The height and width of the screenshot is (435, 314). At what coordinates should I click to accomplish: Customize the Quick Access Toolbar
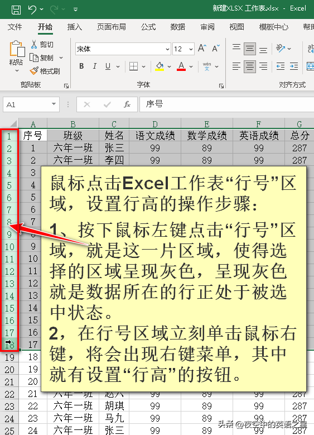tap(75, 9)
